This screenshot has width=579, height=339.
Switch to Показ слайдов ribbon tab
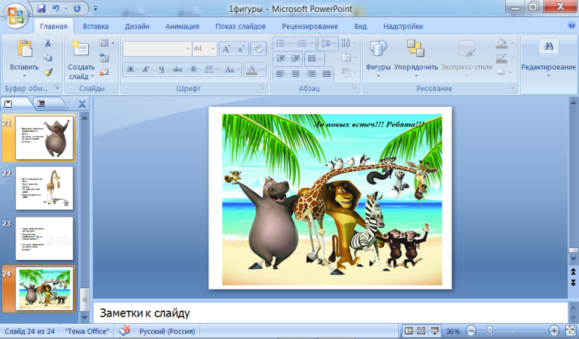[241, 26]
